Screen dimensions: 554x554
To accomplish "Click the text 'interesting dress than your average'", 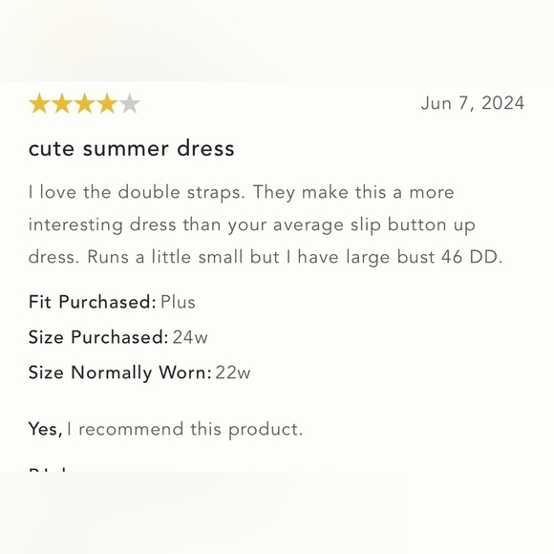I will (186, 225).
